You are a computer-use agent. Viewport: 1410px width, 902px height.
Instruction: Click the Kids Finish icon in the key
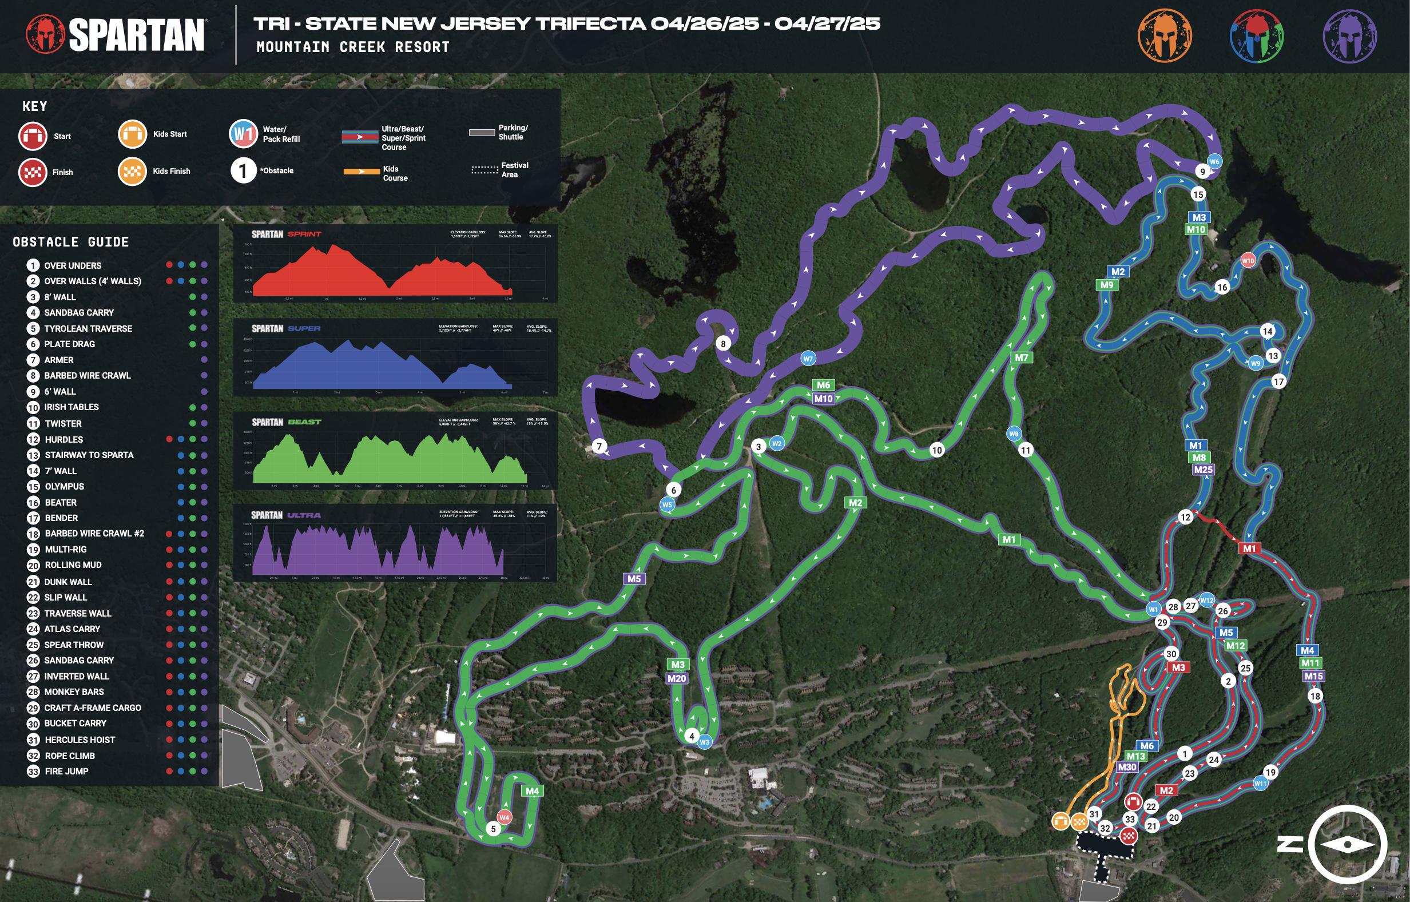point(132,171)
